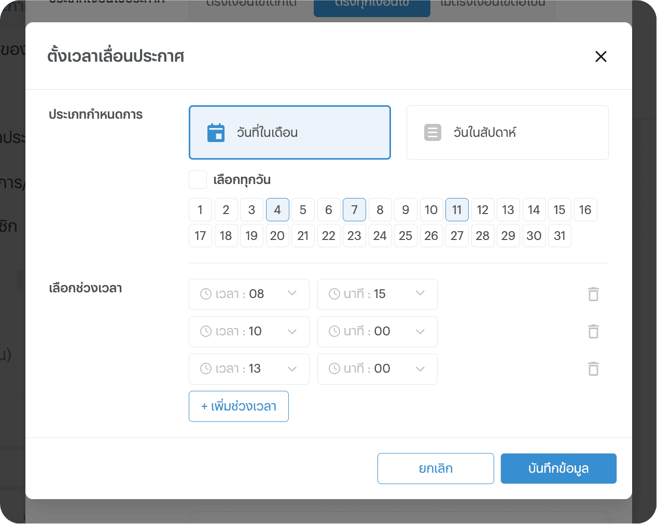Toggle day 23 of the month

click(x=355, y=236)
